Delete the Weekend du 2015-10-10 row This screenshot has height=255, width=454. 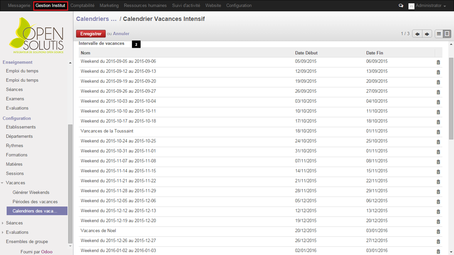tap(438, 112)
